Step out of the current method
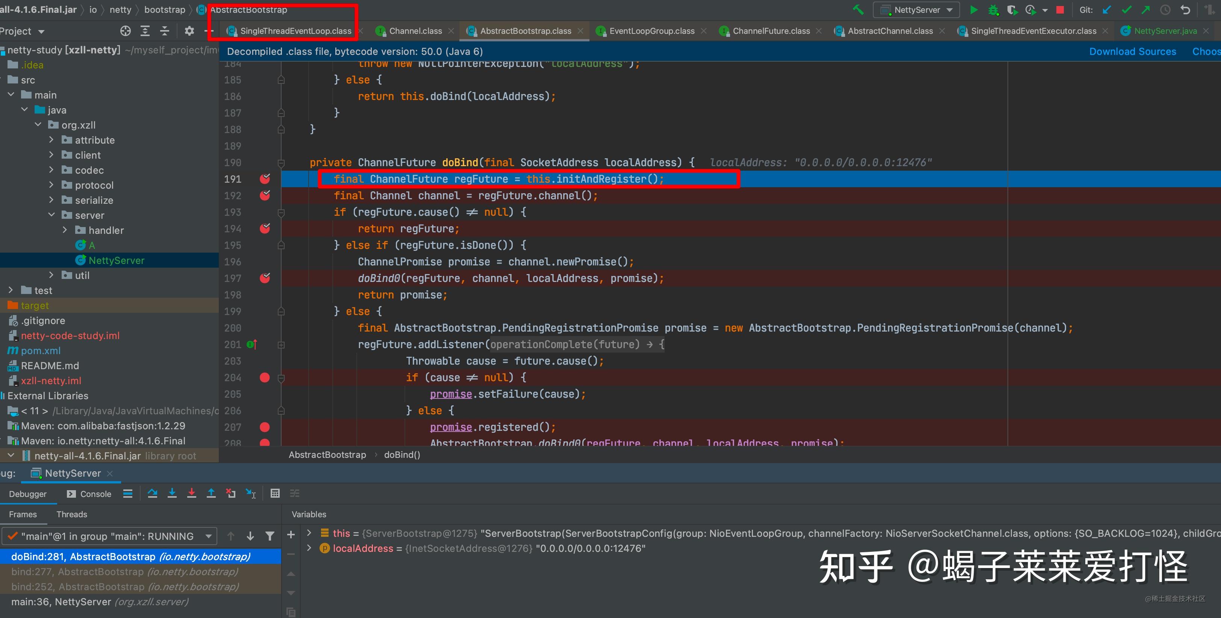 (211, 493)
